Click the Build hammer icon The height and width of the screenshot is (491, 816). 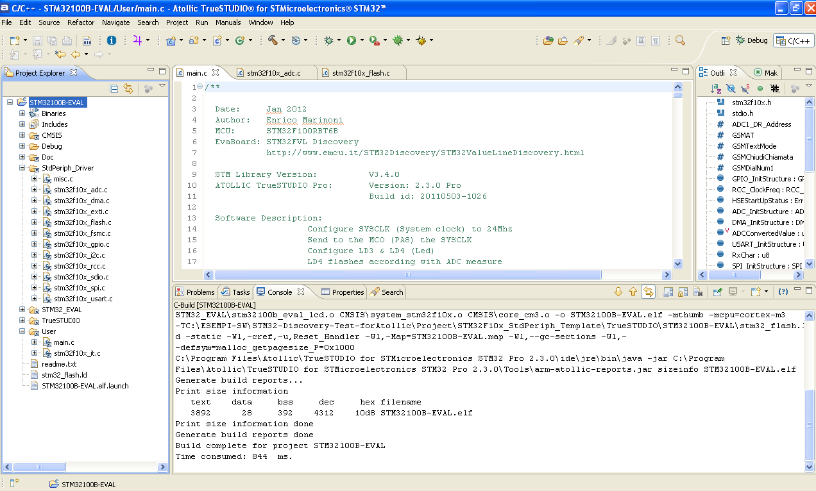pos(273,40)
